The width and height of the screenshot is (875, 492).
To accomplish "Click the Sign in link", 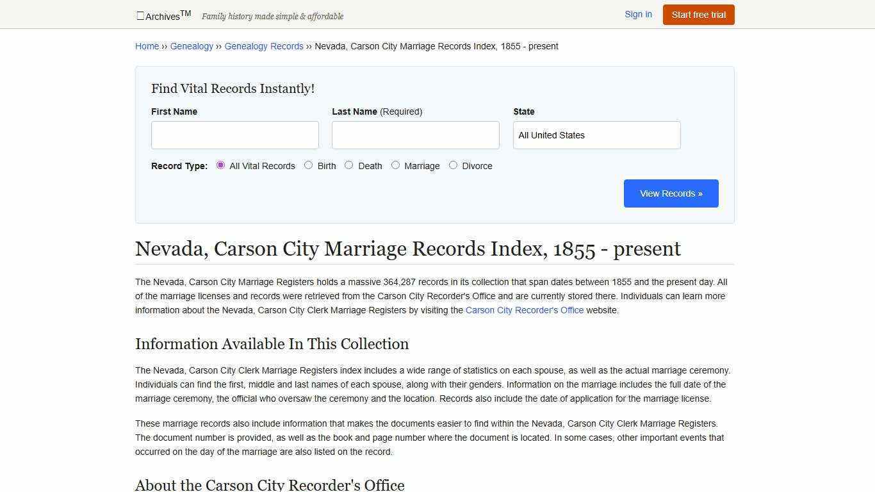I will tap(638, 14).
